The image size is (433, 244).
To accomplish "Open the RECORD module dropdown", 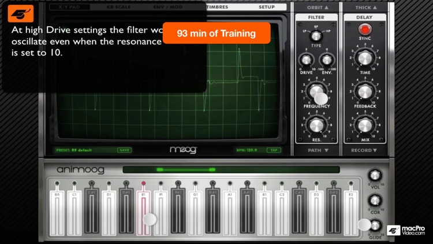I will (364, 150).
